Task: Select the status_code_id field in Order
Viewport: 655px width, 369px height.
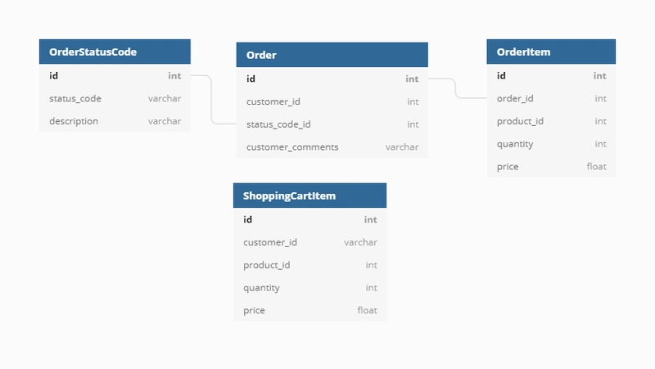Action: click(332, 124)
